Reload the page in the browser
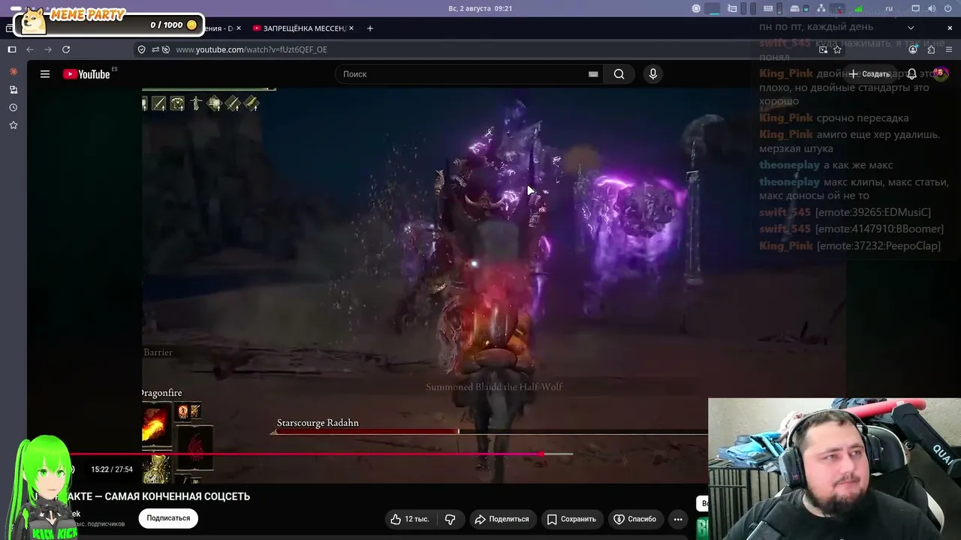The width and height of the screenshot is (961, 540). click(x=66, y=49)
